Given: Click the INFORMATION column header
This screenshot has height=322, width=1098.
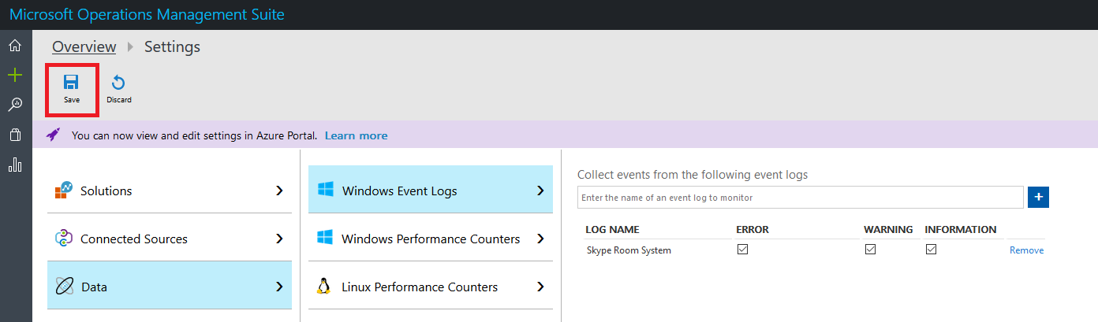Looking at the screenshot, I should pyautogui.click(x=961, y=229).
